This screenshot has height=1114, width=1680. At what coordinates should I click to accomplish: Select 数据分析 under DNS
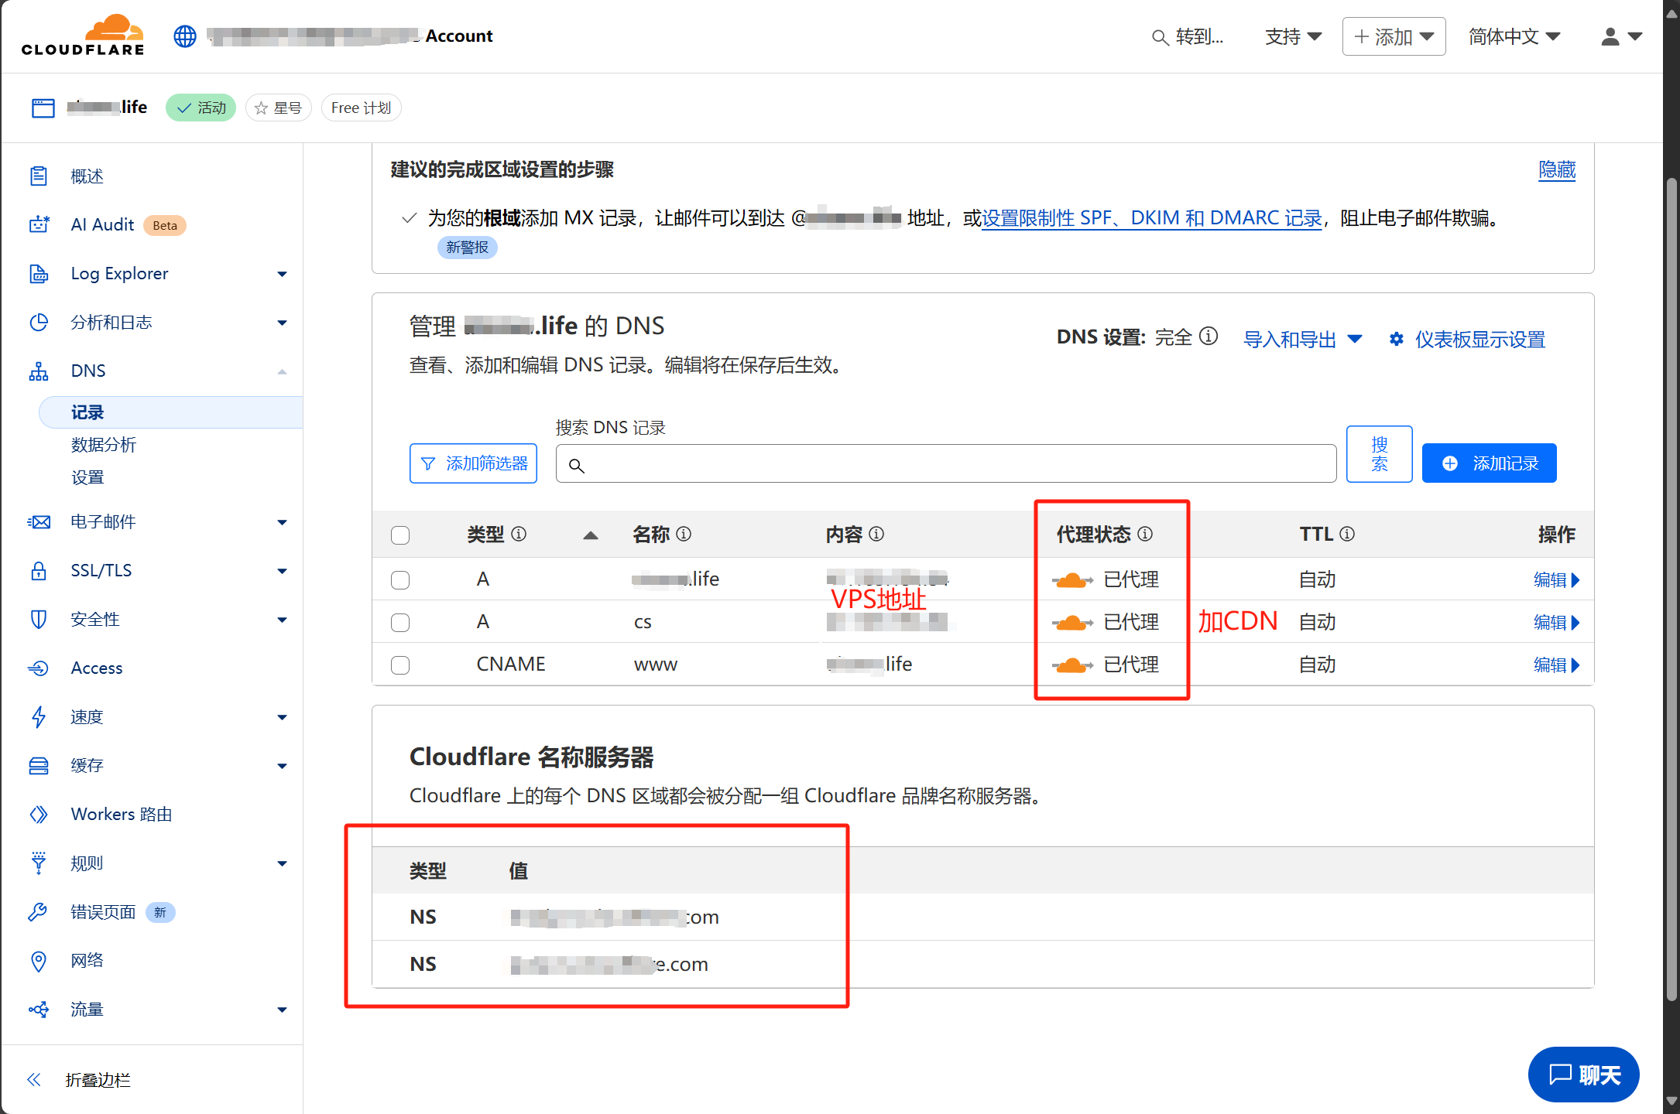click(x=104, y=445)
